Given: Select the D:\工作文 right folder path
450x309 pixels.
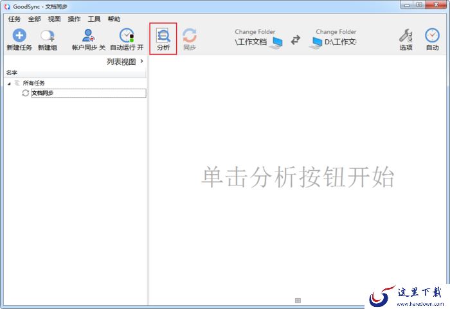Looking at the screenshot, I should [340, 42].
